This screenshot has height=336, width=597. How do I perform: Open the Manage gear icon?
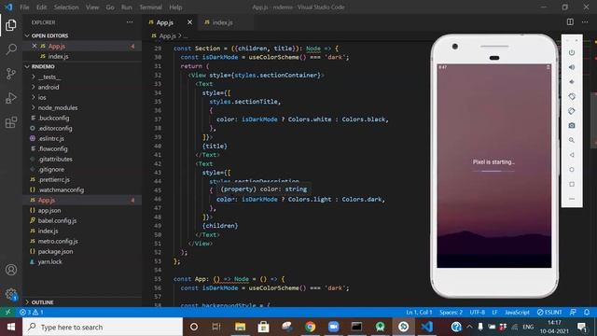[11, 294]
